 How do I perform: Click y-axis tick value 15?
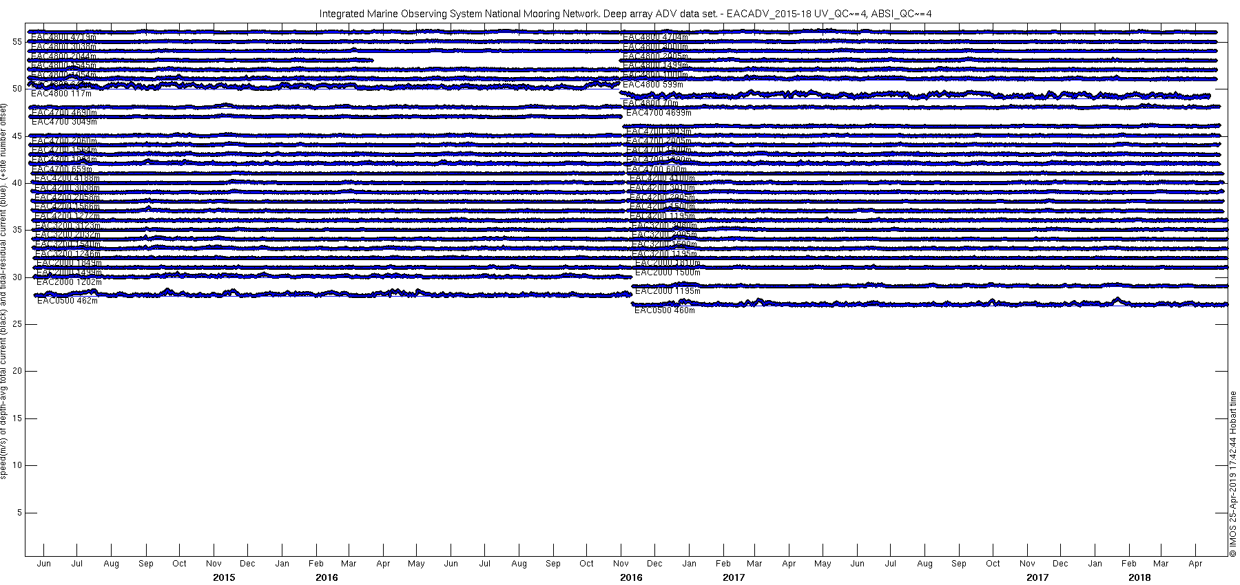pyautogui.click(x=17, y=418)
